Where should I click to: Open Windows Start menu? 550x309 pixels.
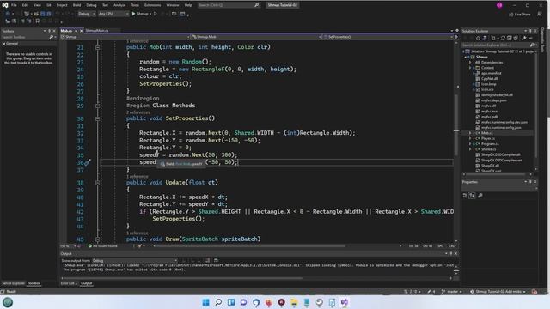pos(205,302)
